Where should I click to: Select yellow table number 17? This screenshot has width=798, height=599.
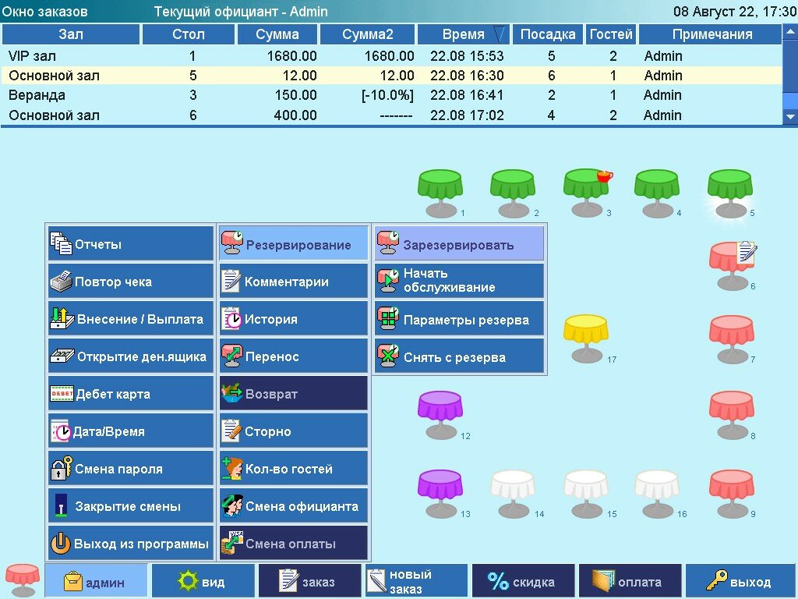[x=586, y=338]
